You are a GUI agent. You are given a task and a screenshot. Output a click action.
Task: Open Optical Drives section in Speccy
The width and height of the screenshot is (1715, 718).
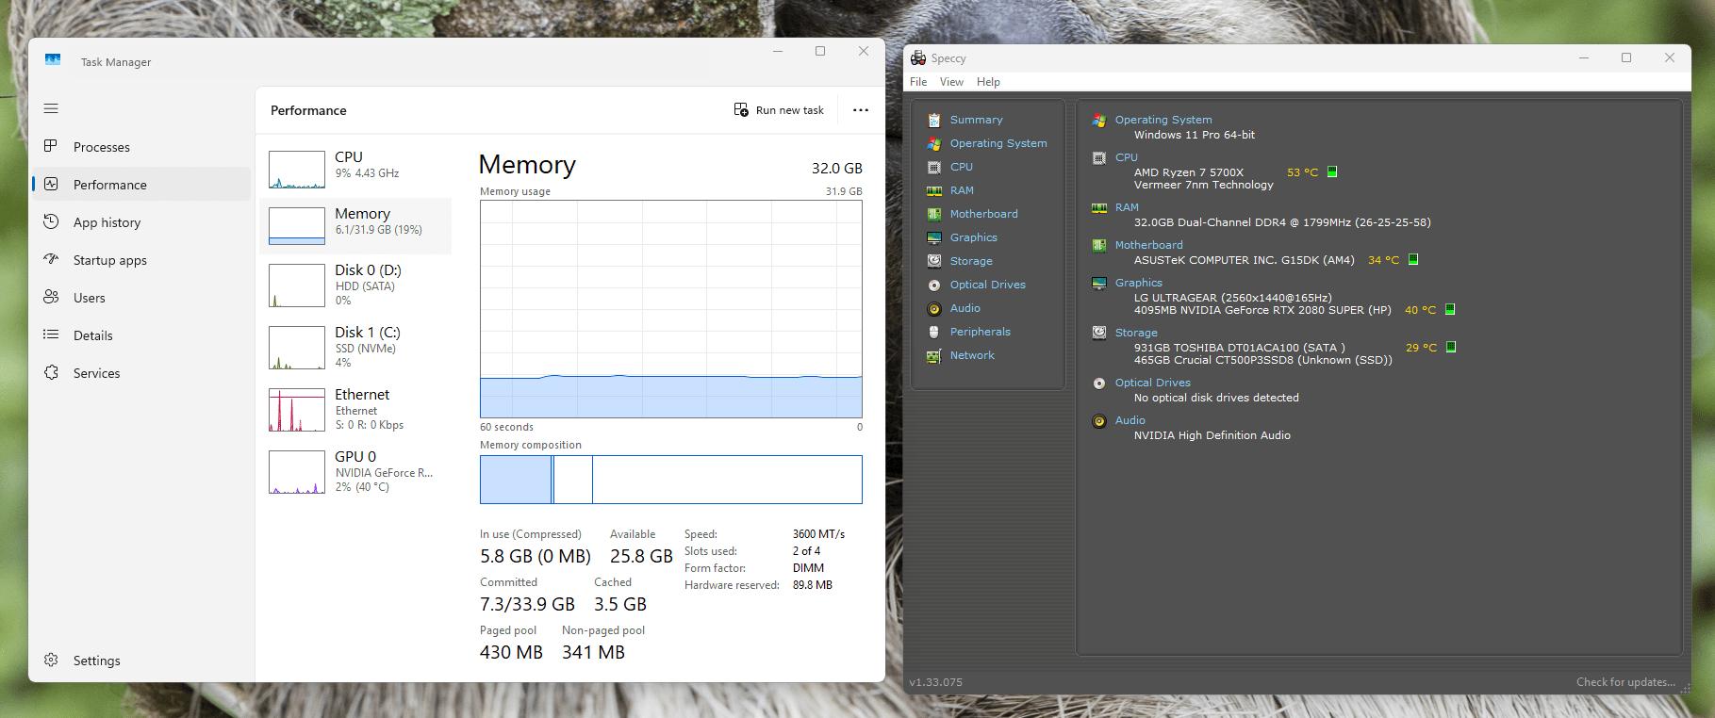point(987,285)
